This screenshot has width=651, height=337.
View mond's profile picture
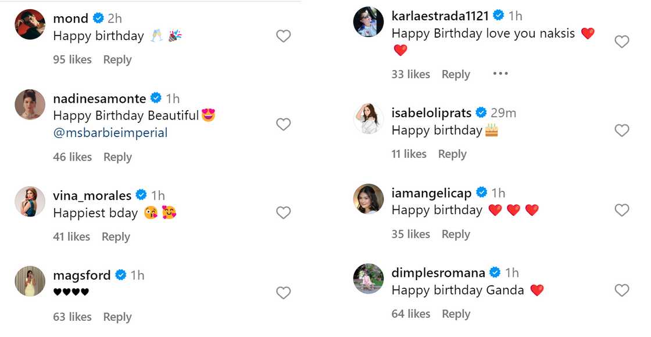point(30,24)
